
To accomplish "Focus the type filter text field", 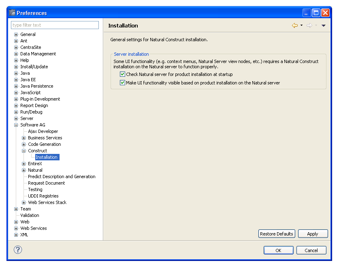I will (55, 25).
